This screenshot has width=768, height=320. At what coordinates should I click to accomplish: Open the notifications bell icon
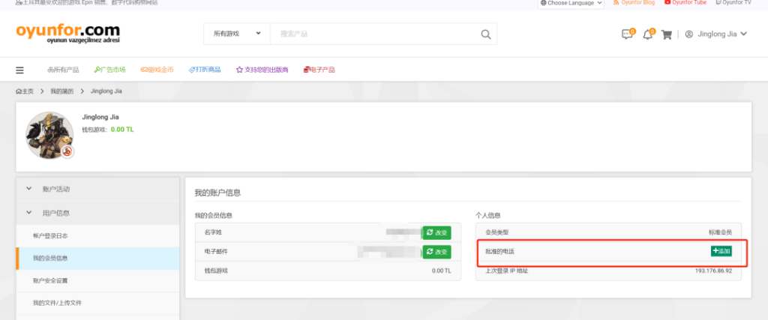[648, 34]
